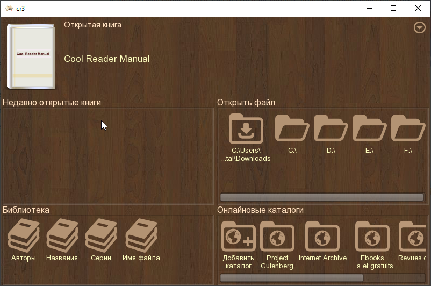Close the cr3 window

(418, 8)
